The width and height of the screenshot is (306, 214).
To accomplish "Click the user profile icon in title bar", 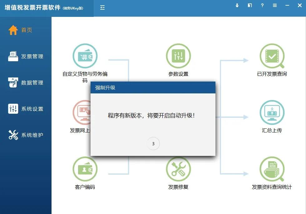I will click(x=237, y=5).
